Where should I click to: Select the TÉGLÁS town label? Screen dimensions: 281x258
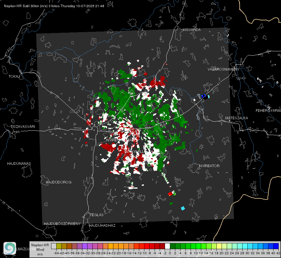point(97,215)
